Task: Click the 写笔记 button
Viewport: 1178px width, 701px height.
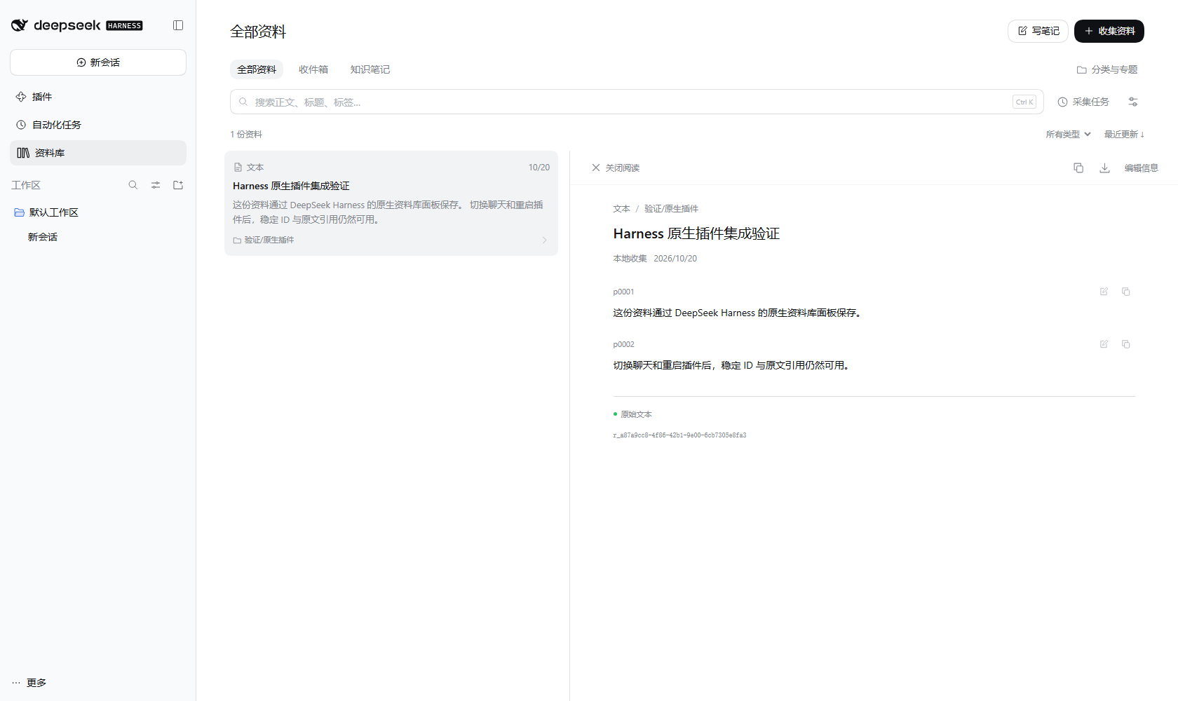Action: click(1038, 31)
